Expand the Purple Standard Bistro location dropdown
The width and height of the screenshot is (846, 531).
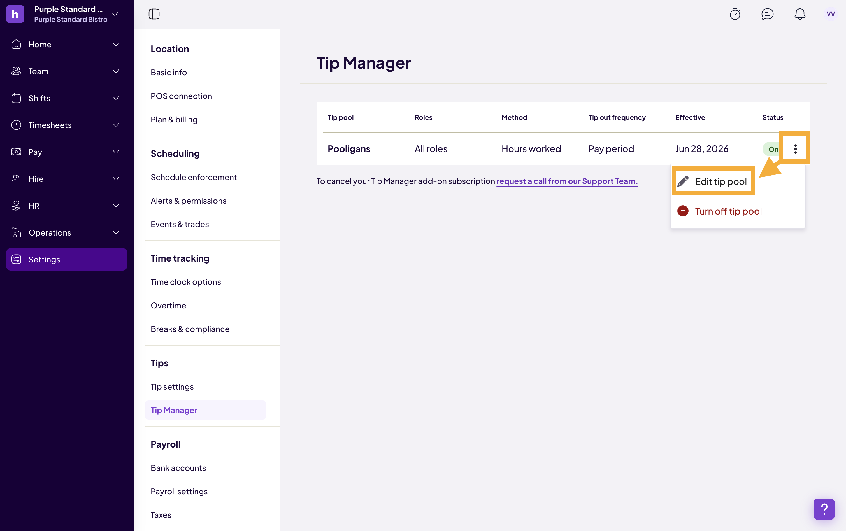(115, 14)
